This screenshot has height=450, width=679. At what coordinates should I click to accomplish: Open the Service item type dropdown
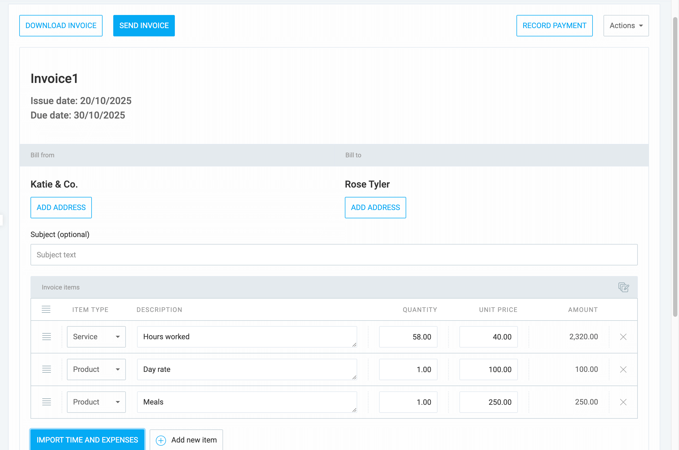click(x=96, y=337)
